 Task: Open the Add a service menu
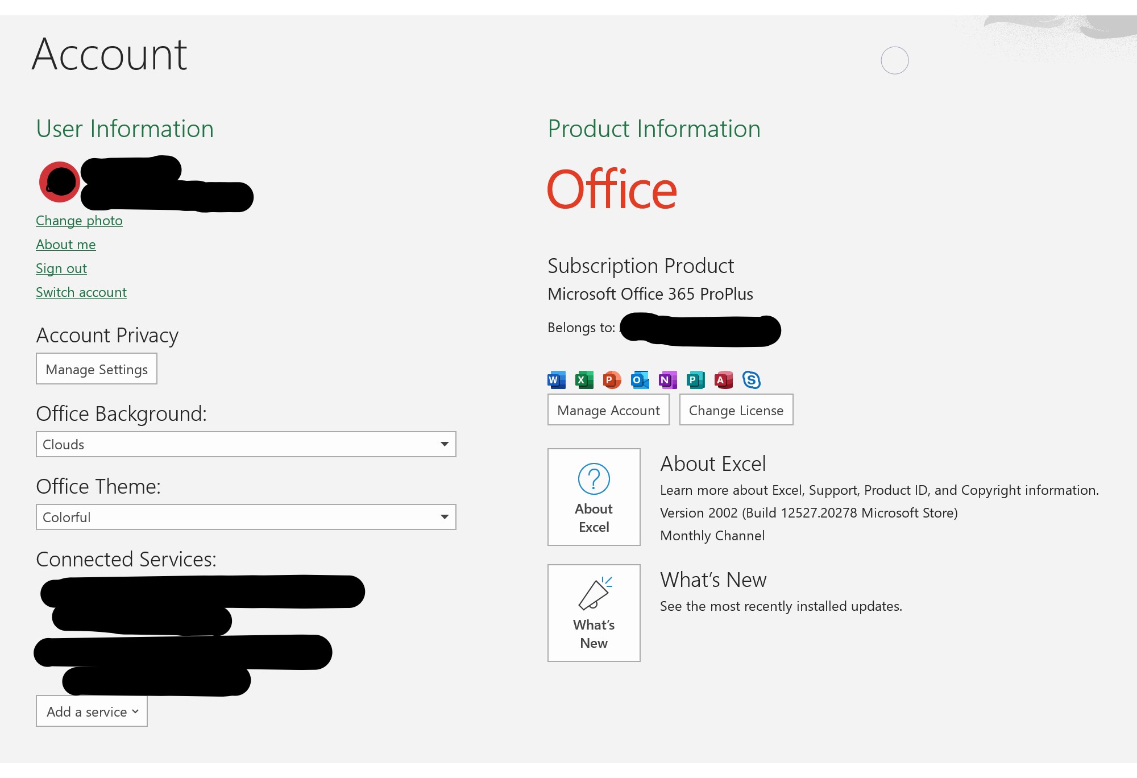tap(92, 711)
